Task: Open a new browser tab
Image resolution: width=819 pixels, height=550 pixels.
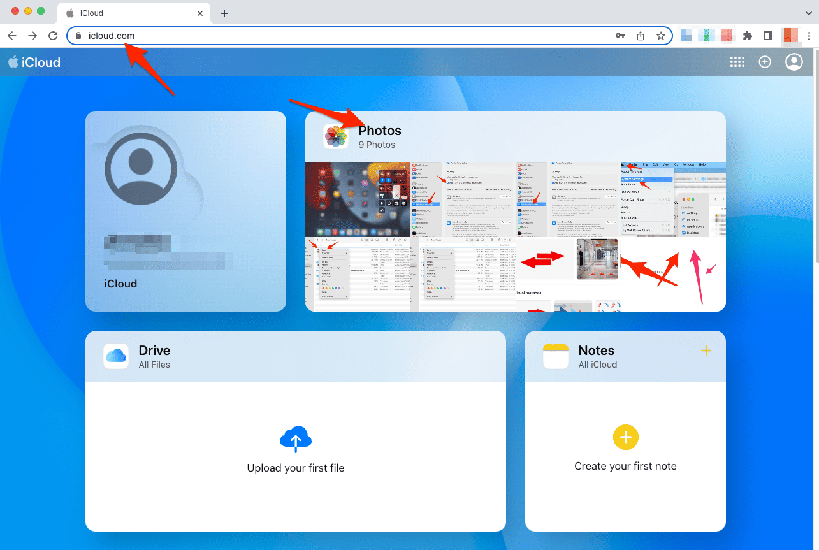Action: point(224,13)
